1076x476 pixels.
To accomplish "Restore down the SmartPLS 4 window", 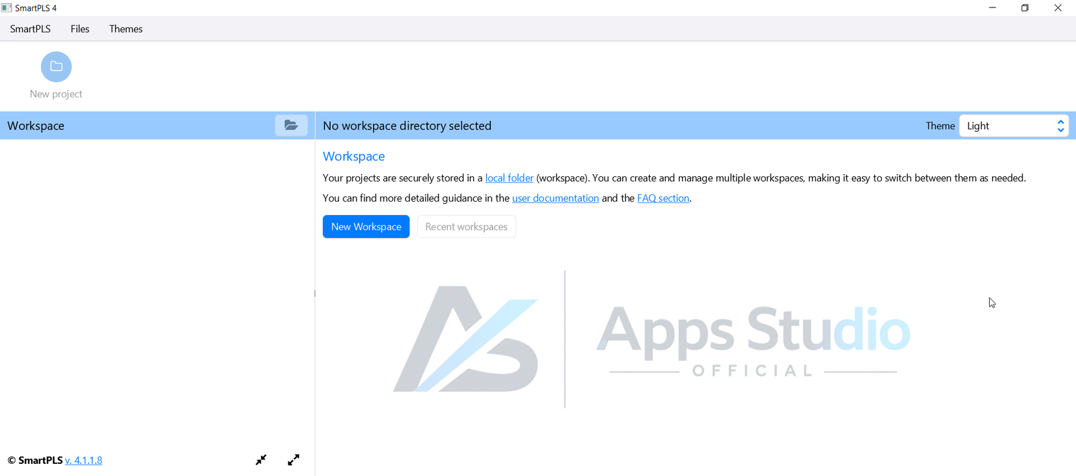I will (x=1025, y=8).
